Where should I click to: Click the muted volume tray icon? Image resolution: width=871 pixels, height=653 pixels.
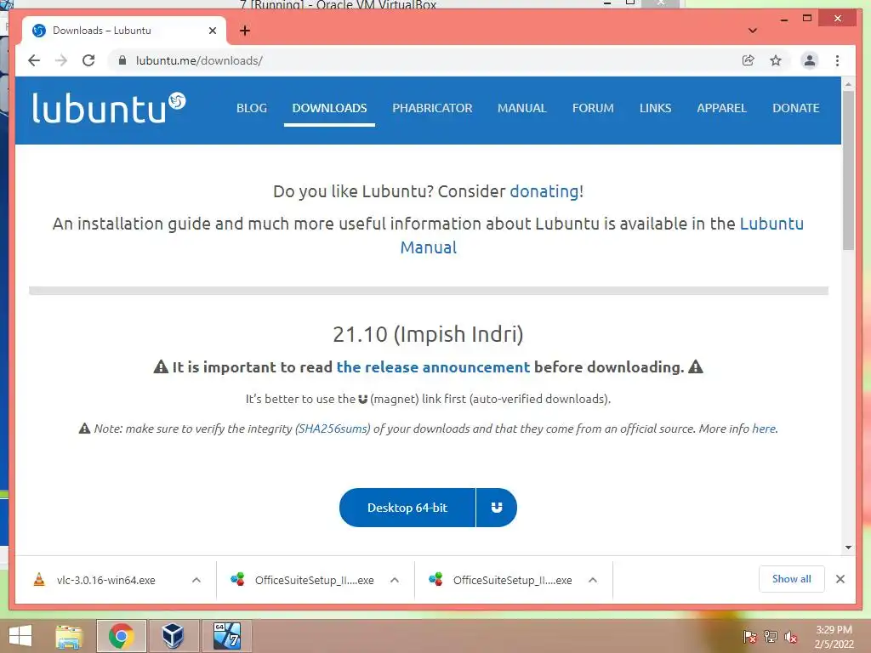(791, 637)
